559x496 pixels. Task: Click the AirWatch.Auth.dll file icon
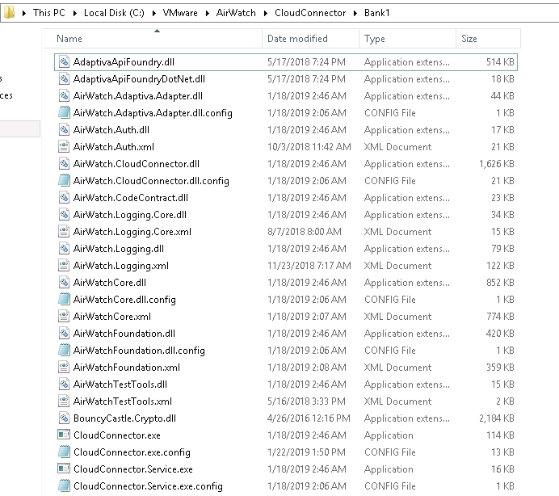[x=64, y=130]
